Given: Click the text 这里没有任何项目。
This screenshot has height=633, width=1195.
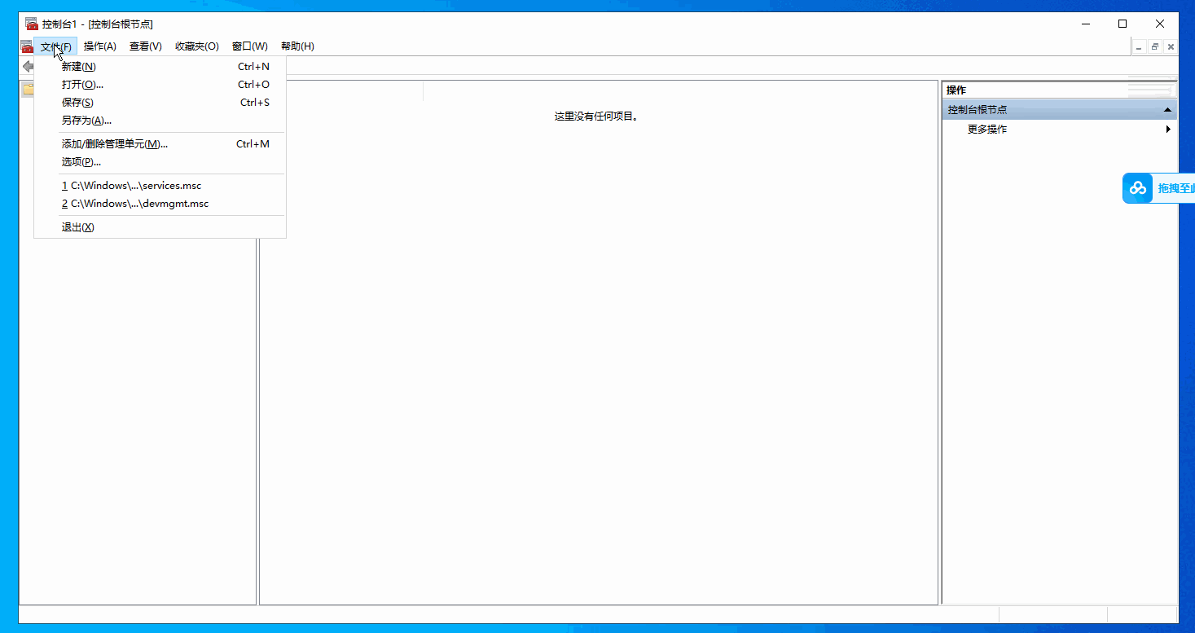Looking at the screenshot, I should coord(597,116).
